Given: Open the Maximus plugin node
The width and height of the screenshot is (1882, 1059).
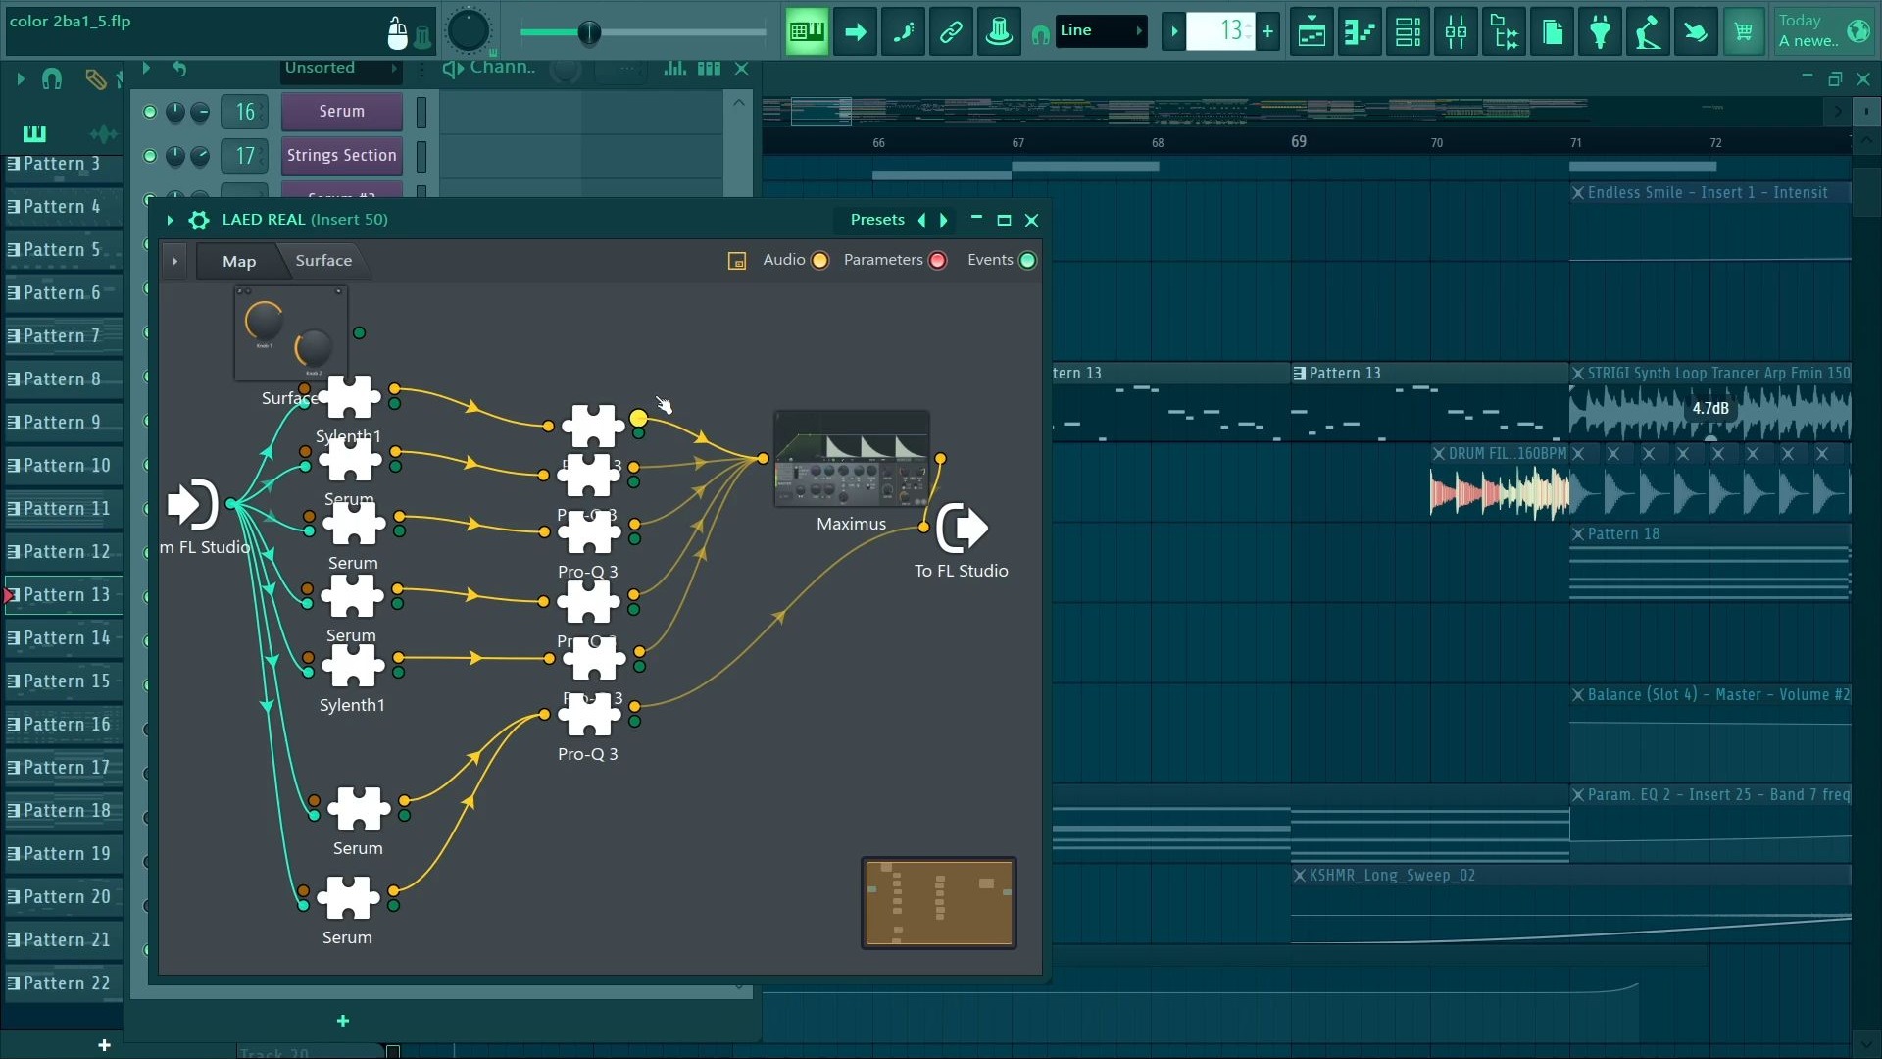Looking at the screenshot, I should pyautogui.click(x=852, y=459).
